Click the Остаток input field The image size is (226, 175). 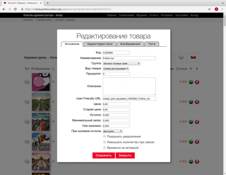tap(116, 115)
